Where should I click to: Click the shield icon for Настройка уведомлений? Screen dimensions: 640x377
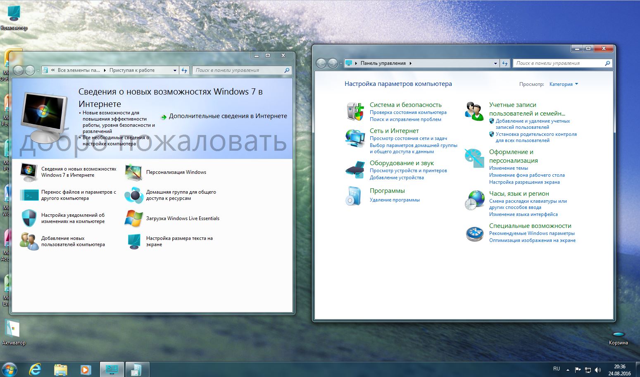(29, 218)
